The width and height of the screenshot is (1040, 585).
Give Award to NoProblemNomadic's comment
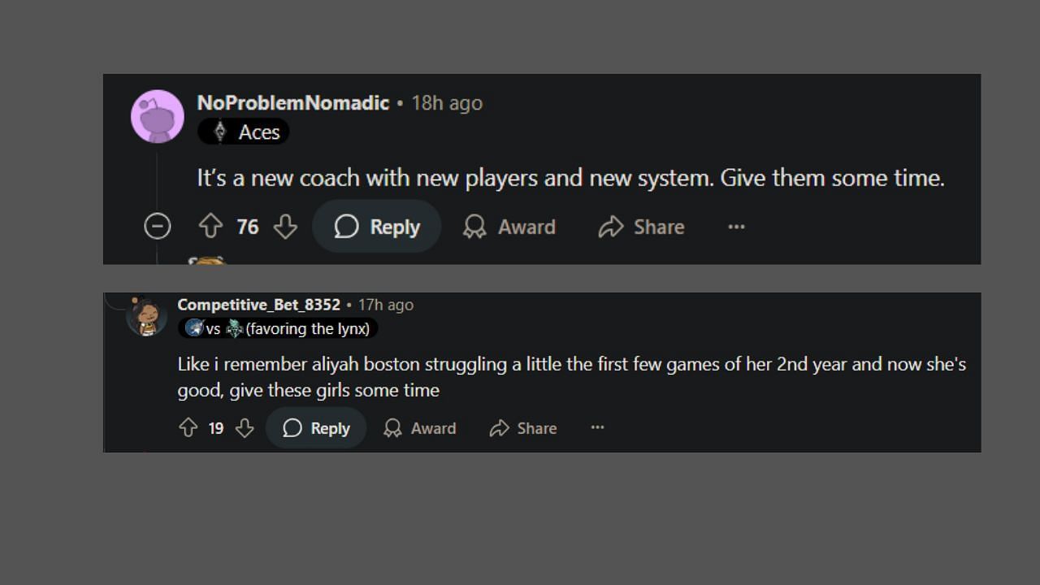coord(509,227)
